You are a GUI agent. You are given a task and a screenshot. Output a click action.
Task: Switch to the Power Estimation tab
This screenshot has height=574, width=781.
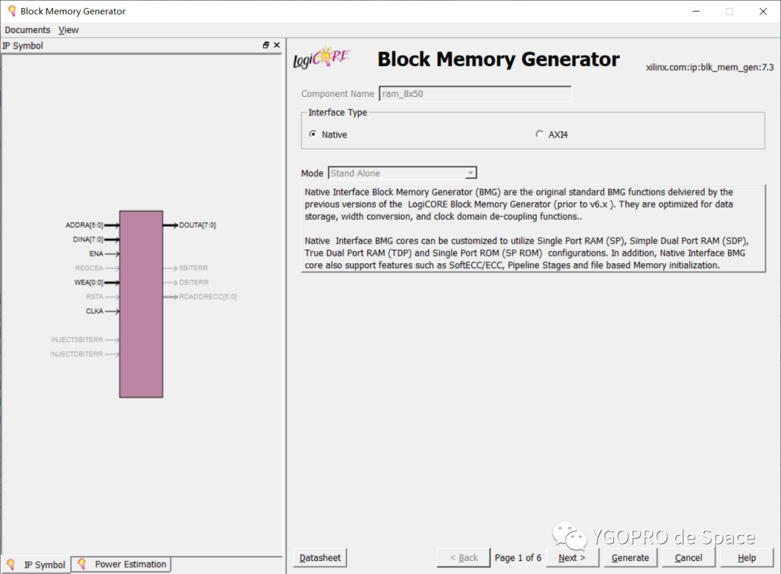click(x=121, y=564)
